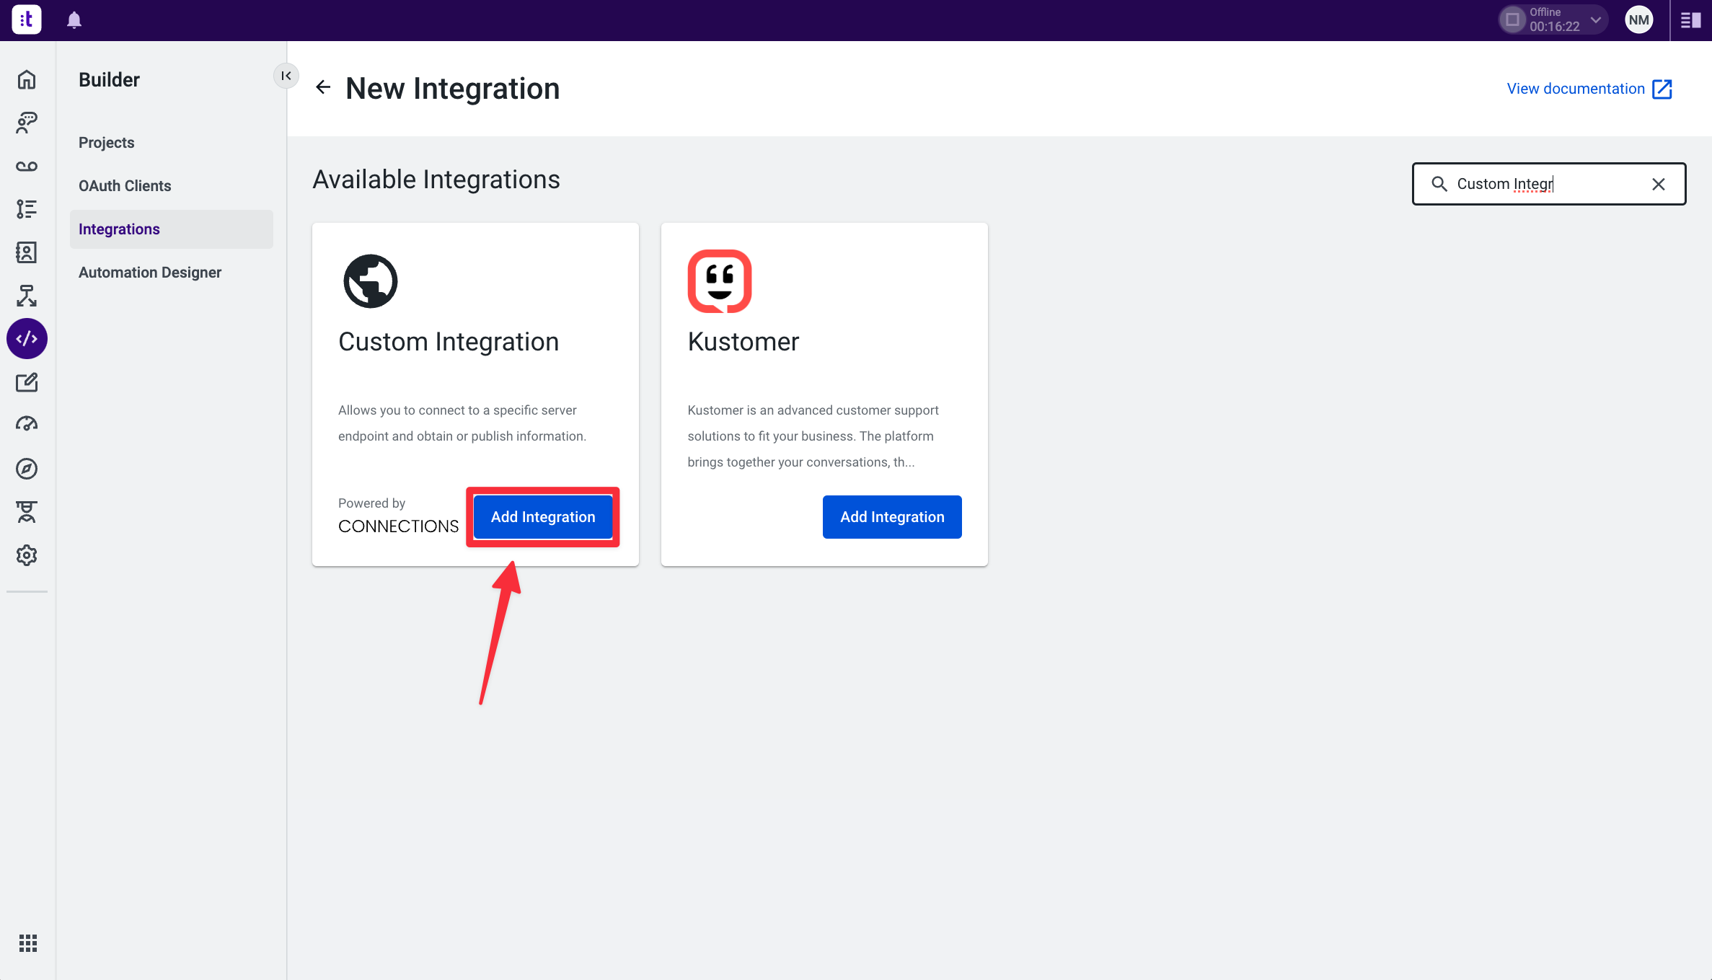Focus the Custom Integr search input
This screenshot has height=980, width=1712.
pos(1549,184)
